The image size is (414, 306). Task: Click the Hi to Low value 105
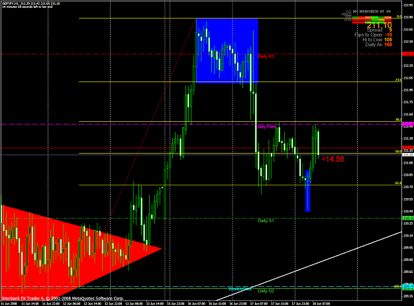pyautogui.click(x=388, y=40)
